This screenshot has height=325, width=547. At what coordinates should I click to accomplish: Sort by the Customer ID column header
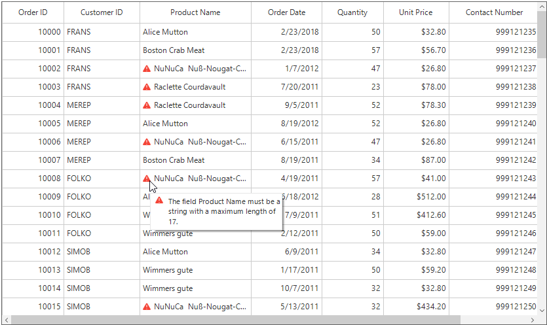tap(102, 12)
